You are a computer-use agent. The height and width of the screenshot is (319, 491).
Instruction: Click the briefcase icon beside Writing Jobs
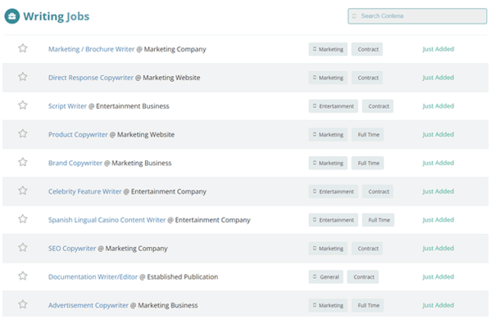(x=12, y=16)
